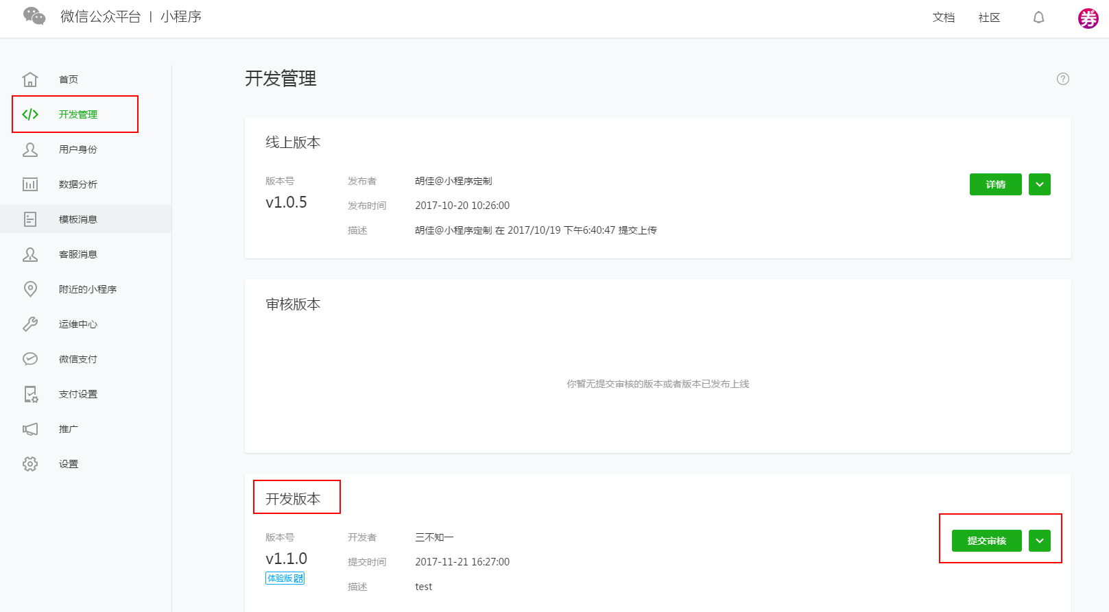Open the 社区 link
The image size is (1109, 612).
pyautogui.click(x=989, y=17)
